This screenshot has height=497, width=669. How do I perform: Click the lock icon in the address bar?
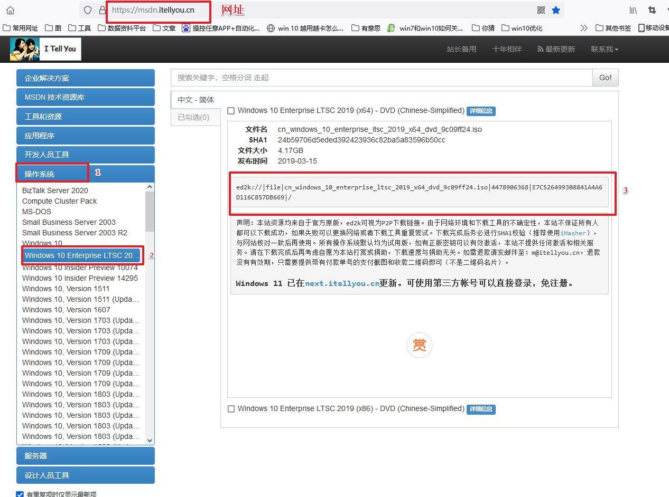coord(101,10)
